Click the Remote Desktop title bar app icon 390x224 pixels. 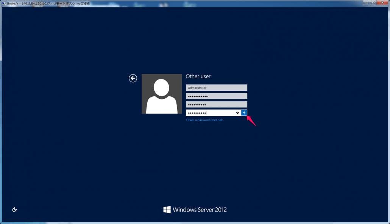click(x=4, y=3)
